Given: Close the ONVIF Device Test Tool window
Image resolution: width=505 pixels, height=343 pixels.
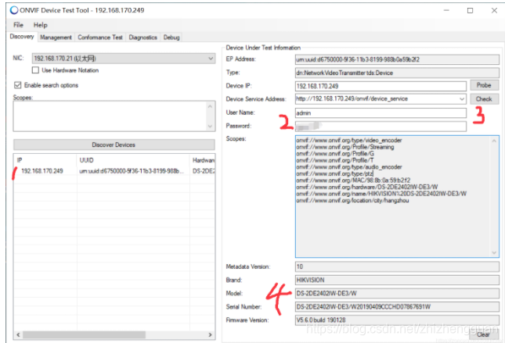Looking at the screenshot, I should pyautogui.click(x=494, y=10).
